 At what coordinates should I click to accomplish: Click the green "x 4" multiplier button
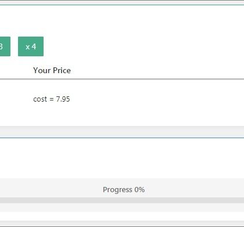(31, 46)
